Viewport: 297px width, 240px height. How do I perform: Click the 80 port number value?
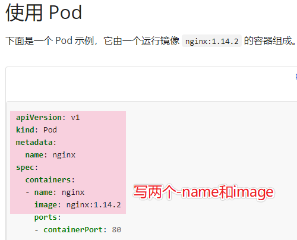[x=116, y=230]
